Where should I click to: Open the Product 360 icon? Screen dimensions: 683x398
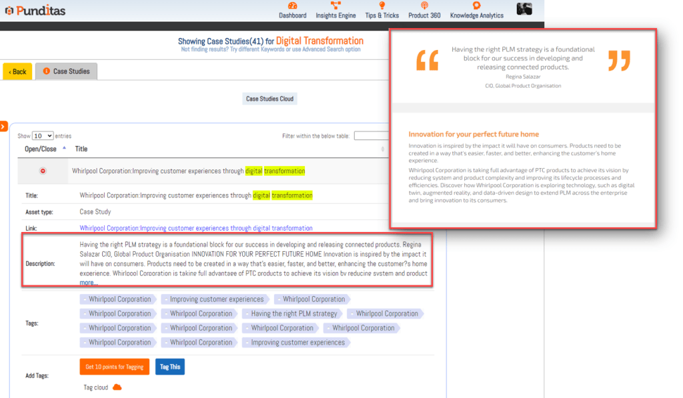424,6
